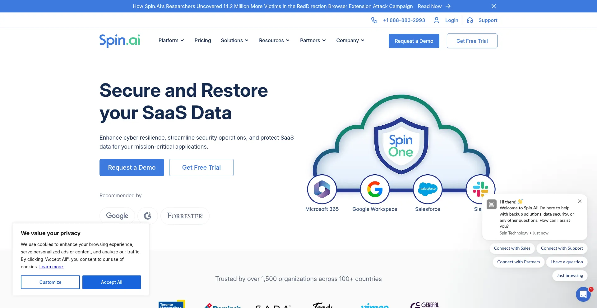Click the Salesforce cloud icon

tap(428, 189)
